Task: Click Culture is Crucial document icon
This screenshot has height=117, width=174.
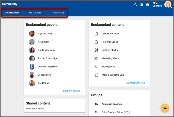Action: (x=96, y=34)
